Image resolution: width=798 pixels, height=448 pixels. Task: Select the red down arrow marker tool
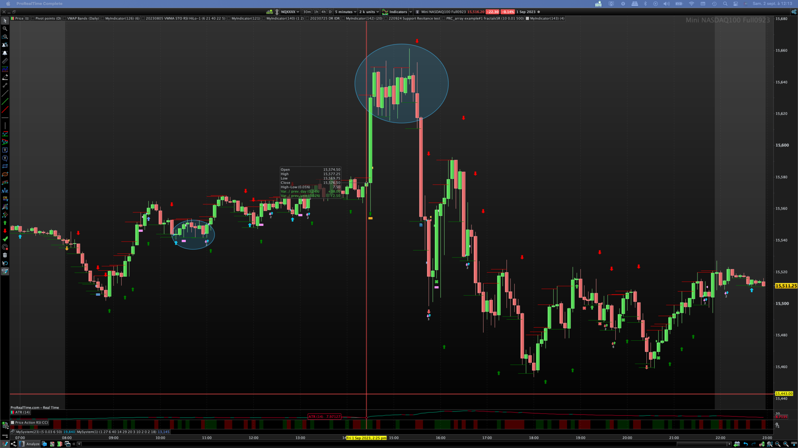(x=5, y=231)
